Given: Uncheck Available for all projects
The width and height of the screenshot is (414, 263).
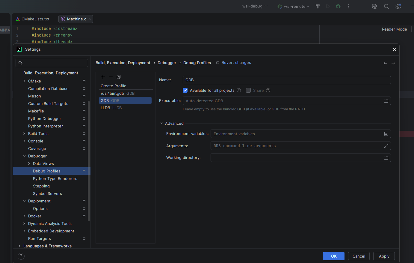Looking at the screenshot, I should click(x=185, y=90).
